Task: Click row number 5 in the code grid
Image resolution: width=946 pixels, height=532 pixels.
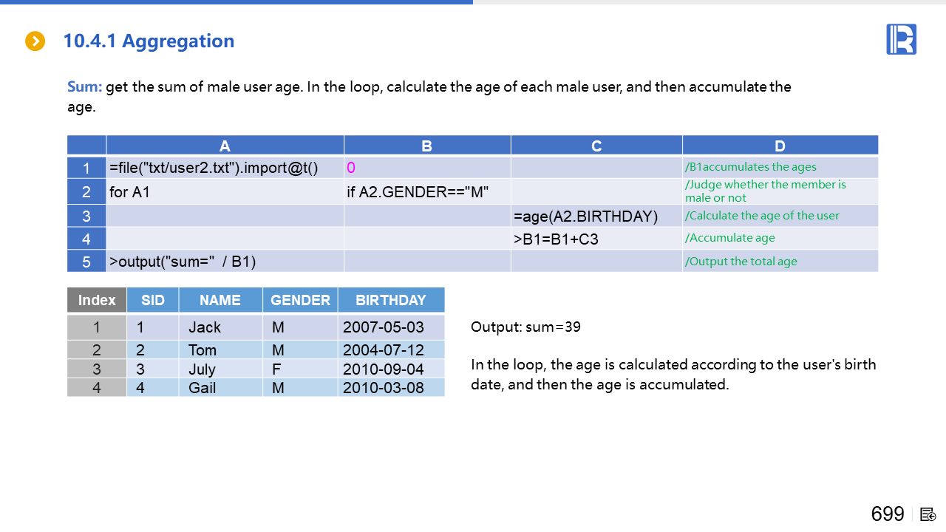Action: click(86, 262)
